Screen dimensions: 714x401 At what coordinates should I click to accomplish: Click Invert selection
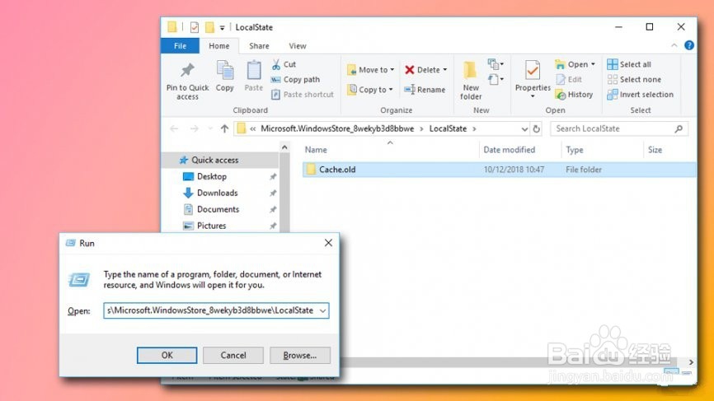(641, 95)
